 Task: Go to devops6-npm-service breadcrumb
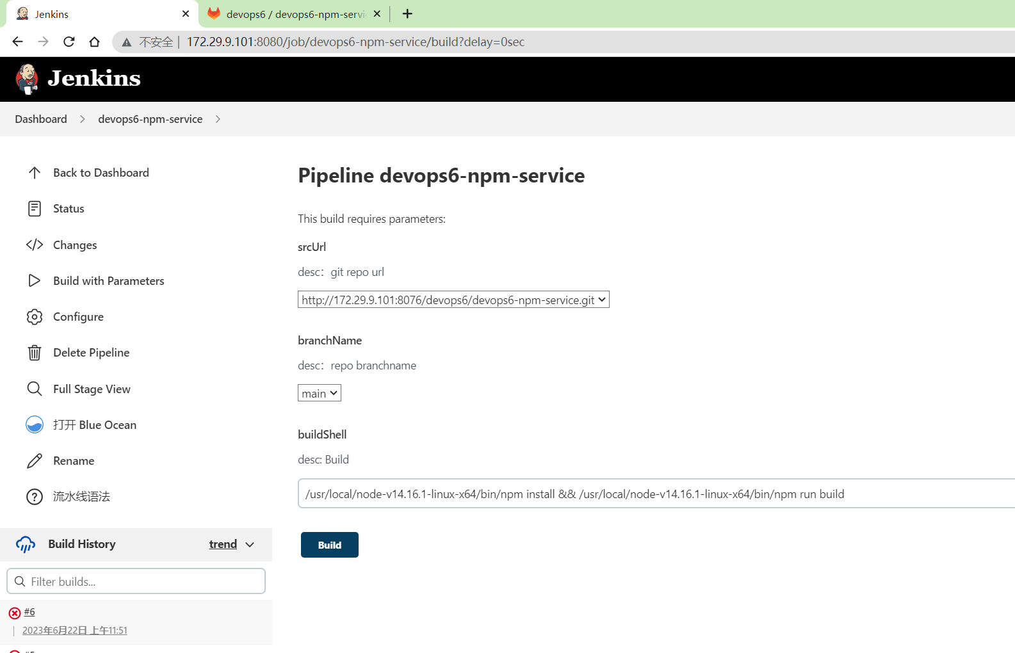[150, 119]
